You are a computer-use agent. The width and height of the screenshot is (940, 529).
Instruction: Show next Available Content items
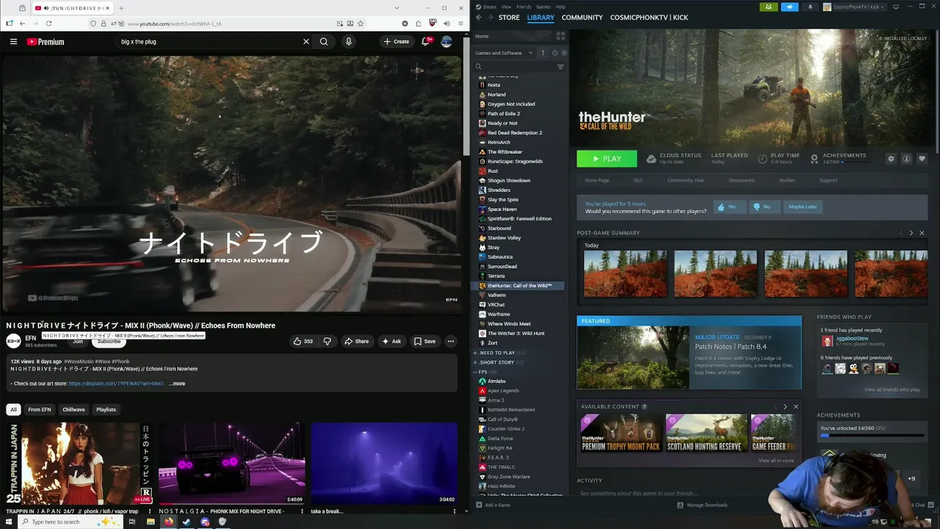click(785, 406)
